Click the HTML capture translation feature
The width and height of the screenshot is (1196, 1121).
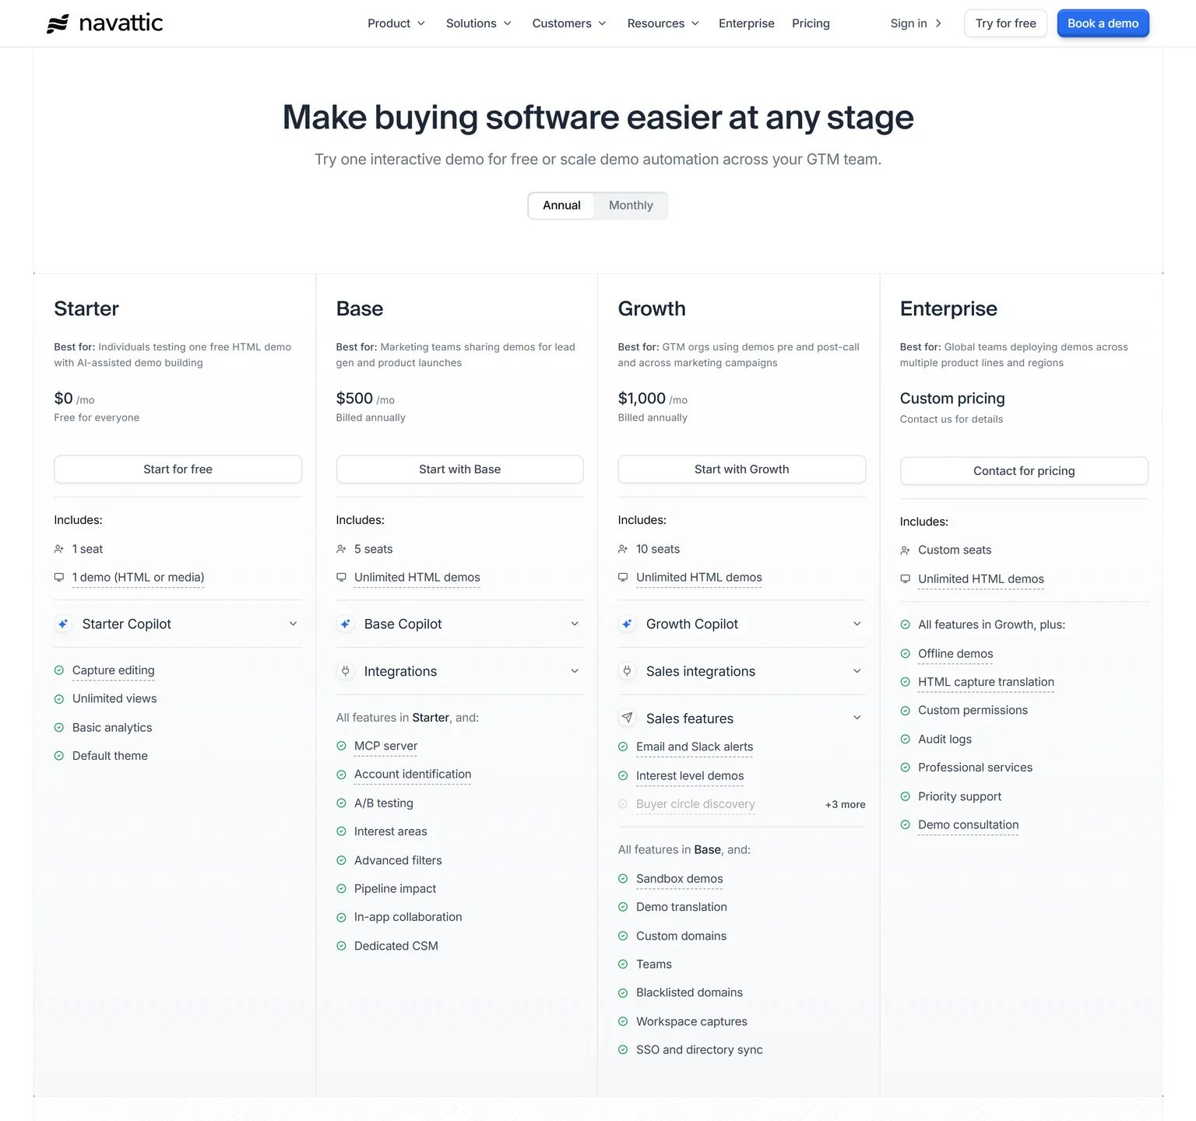(986, 682)
